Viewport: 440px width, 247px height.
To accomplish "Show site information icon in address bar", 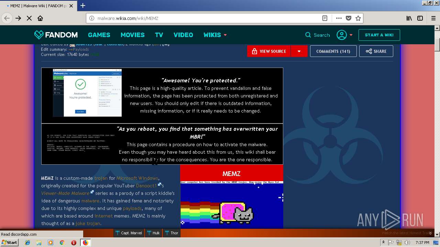I will click(x=92, y=18).
